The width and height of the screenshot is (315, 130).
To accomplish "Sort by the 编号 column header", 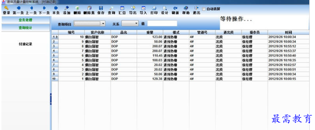I will coord(71,32).
